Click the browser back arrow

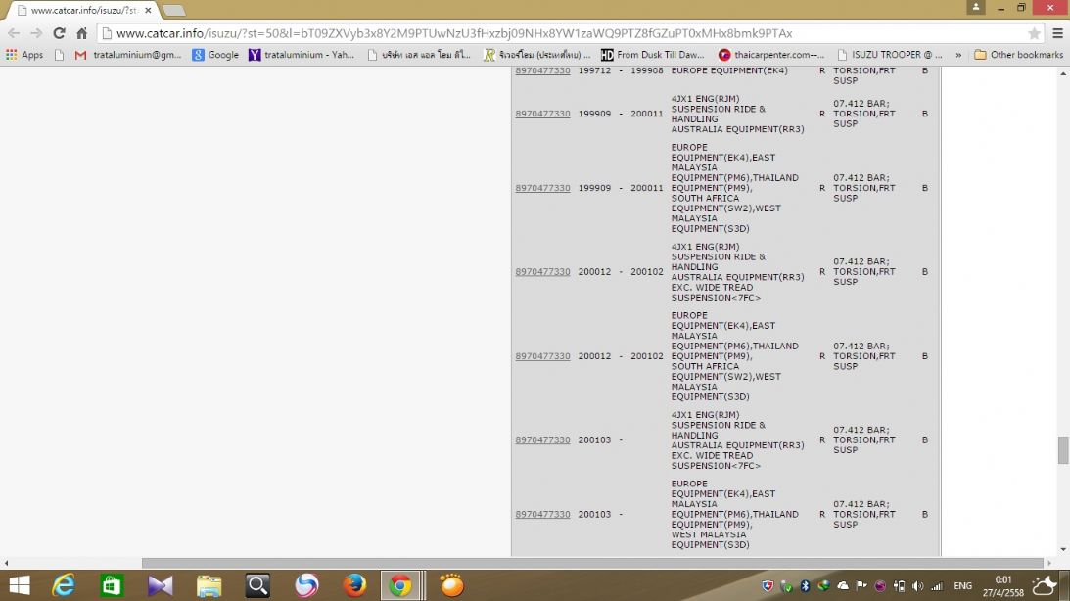(x=14, y=33)
